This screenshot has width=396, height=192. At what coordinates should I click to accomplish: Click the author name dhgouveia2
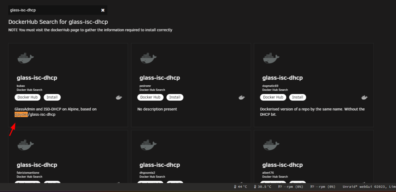[x=147, y=173]
